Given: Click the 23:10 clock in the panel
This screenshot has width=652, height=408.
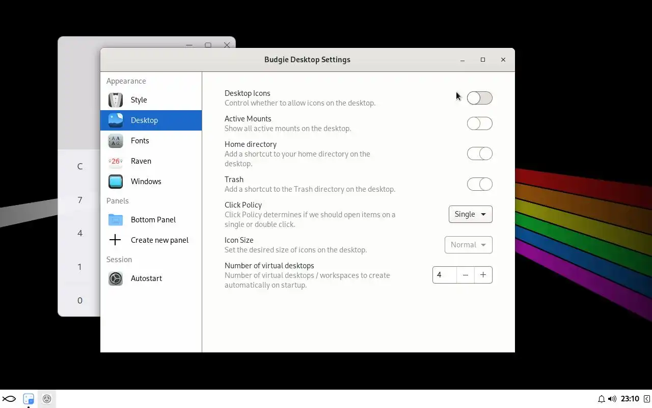Looking at the screenshot, I should (630, 399).
